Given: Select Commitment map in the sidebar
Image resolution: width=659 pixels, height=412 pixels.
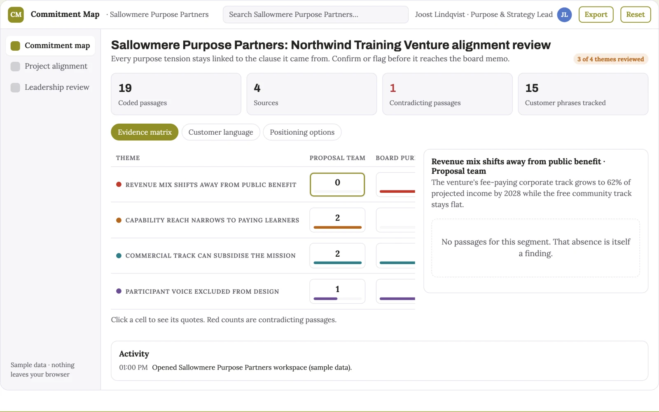Looking at the screenshot, I should (x=50, y=46).
